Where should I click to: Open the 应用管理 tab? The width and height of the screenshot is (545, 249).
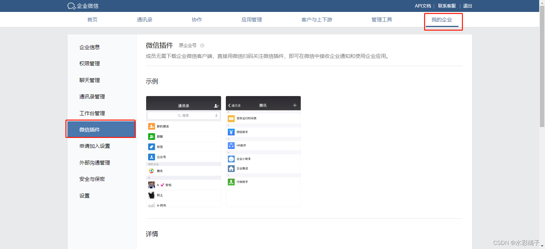click(x=252, y=20)
